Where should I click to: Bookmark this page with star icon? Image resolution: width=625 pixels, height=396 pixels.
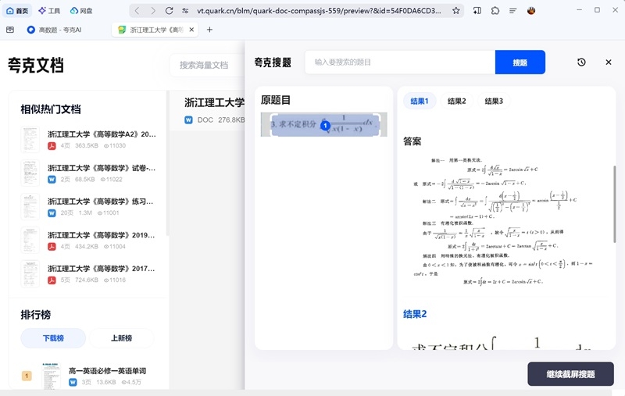pyautogui.click(x=456, y=11)
